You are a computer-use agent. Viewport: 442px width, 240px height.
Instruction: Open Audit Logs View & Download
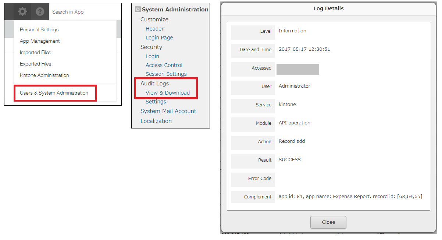(x=168, y=93)
